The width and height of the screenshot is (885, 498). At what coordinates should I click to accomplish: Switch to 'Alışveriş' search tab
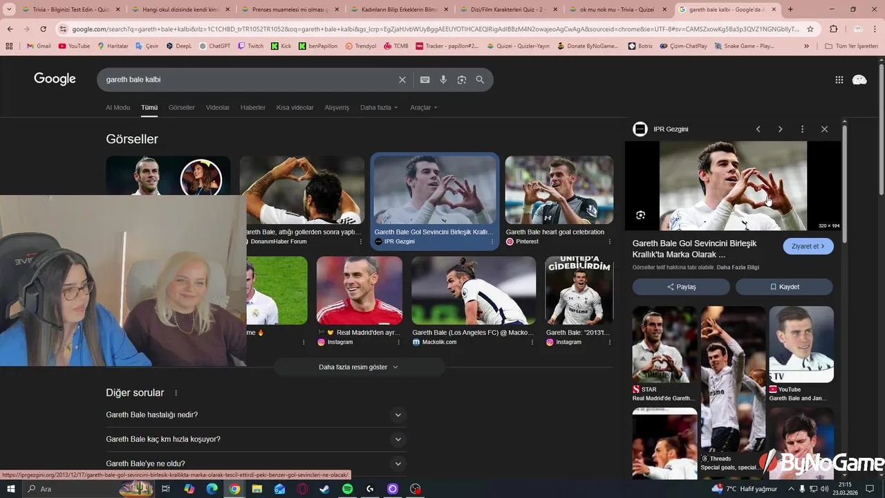pyautogui.click(x=337, y=108)
